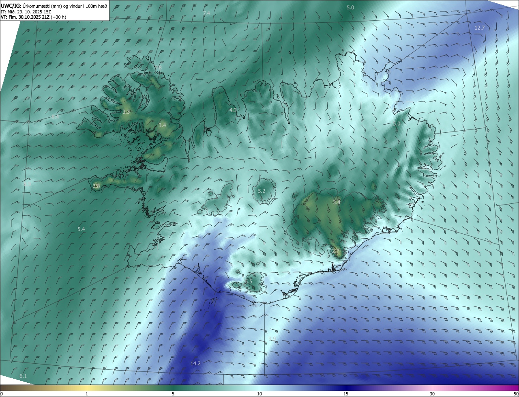The image size is (519, 397).
Task: Click the 8.4 value label
Action: (x=56, y=117)
